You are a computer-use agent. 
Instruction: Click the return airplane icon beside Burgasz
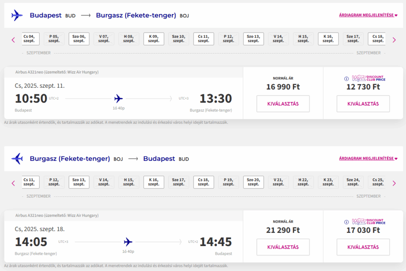[x=17, y=159]
